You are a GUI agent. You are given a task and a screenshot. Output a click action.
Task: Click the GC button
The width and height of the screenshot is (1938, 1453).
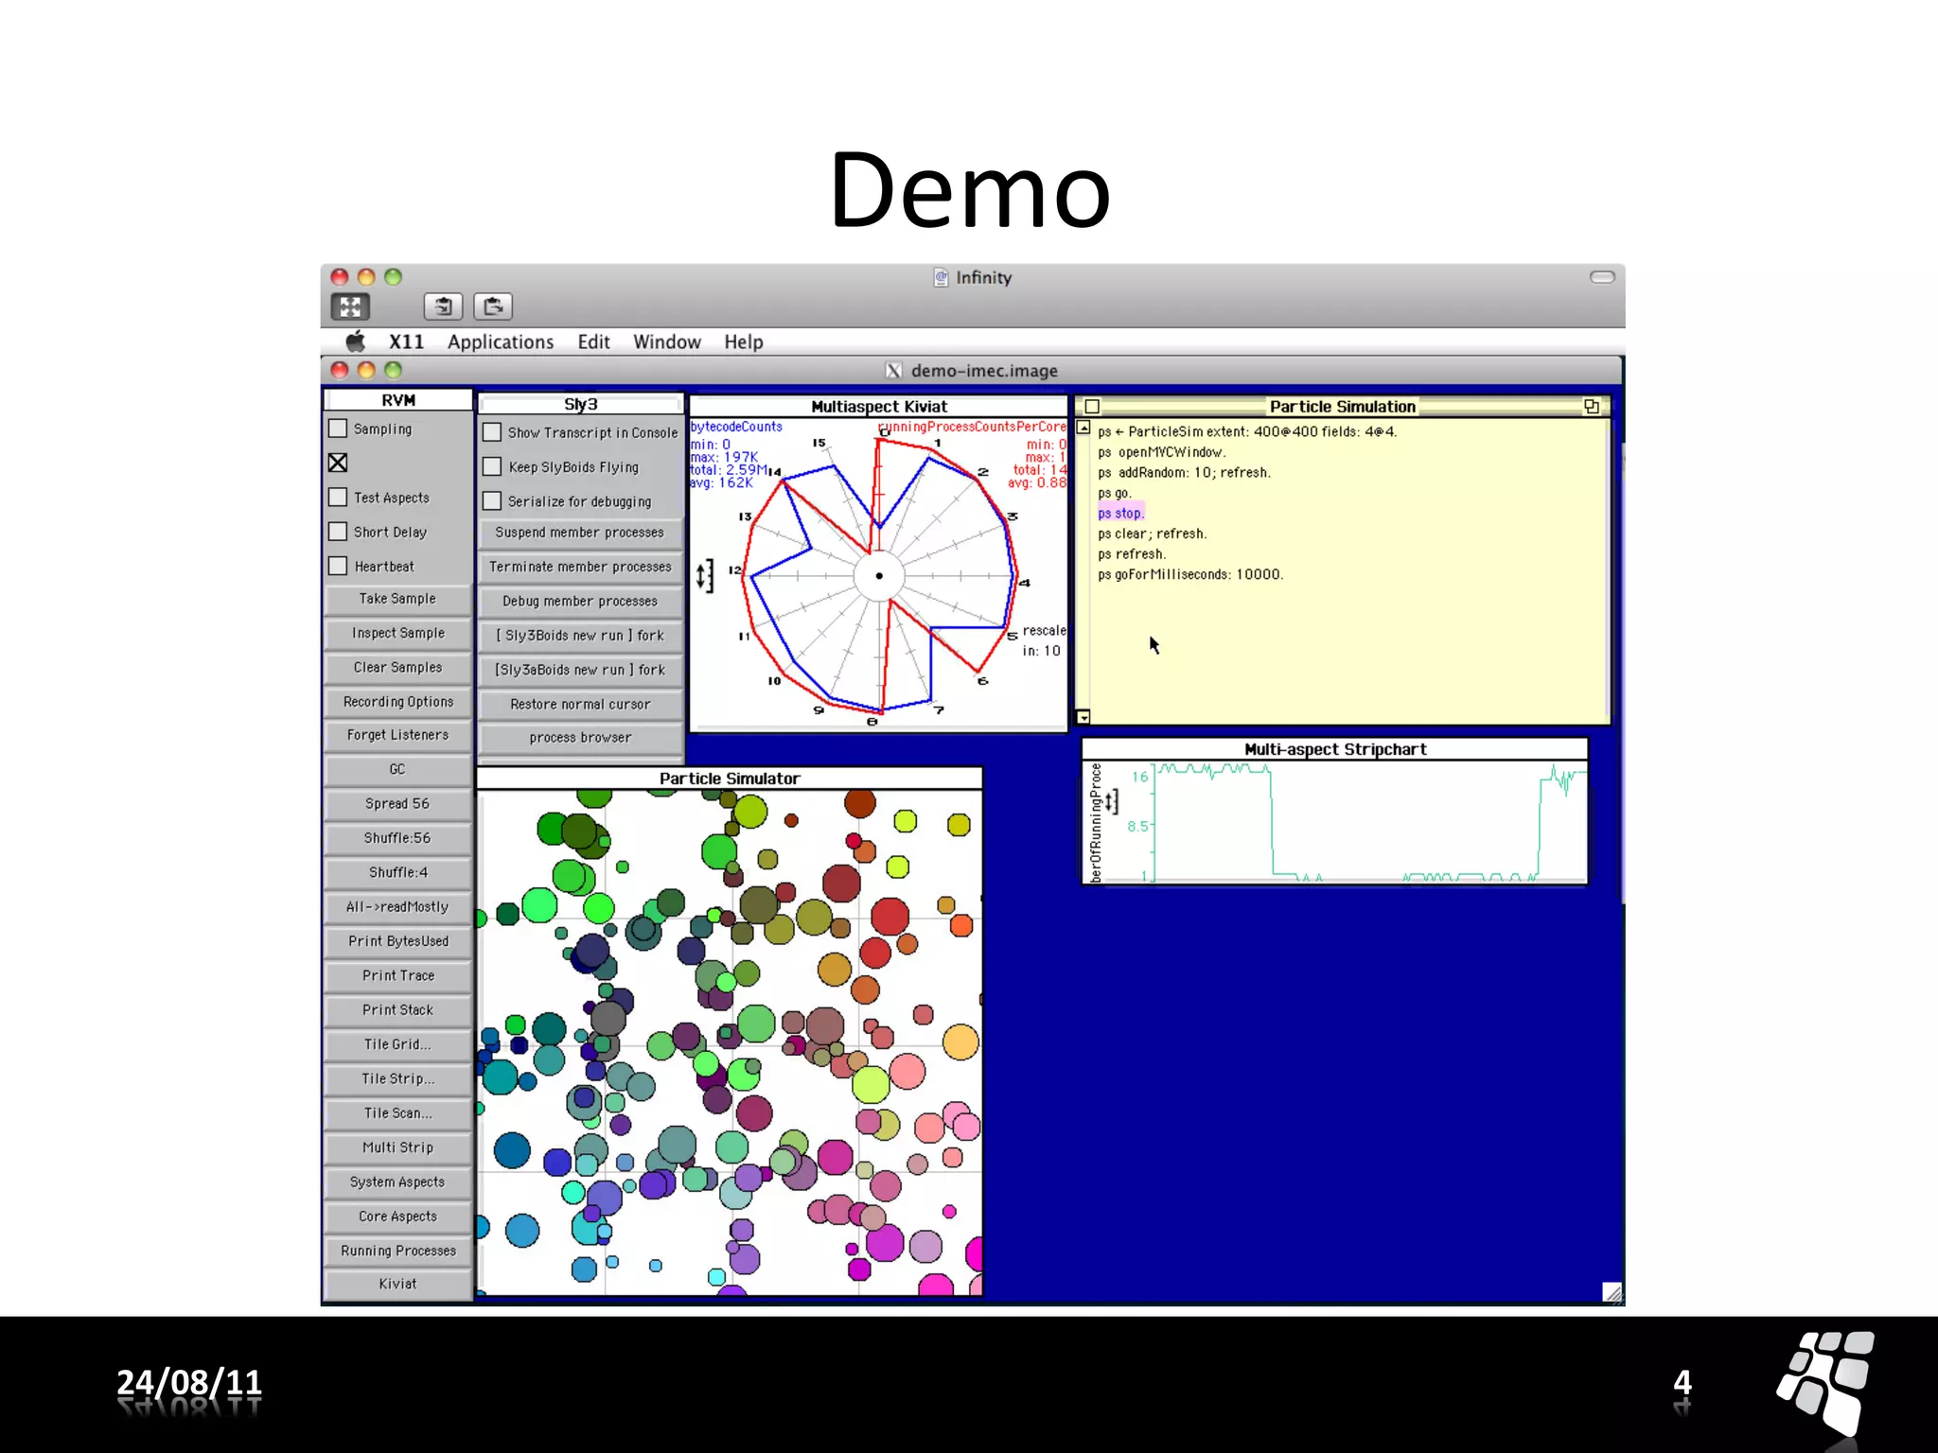pyautogui.click(x=398, y=769)
